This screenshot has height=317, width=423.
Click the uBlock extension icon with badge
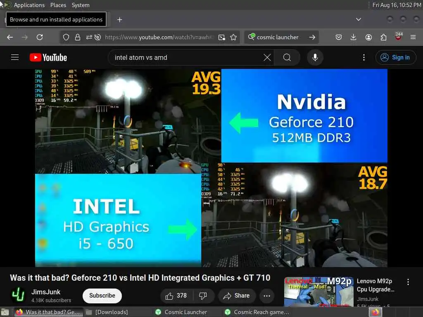tap(399, 36)
